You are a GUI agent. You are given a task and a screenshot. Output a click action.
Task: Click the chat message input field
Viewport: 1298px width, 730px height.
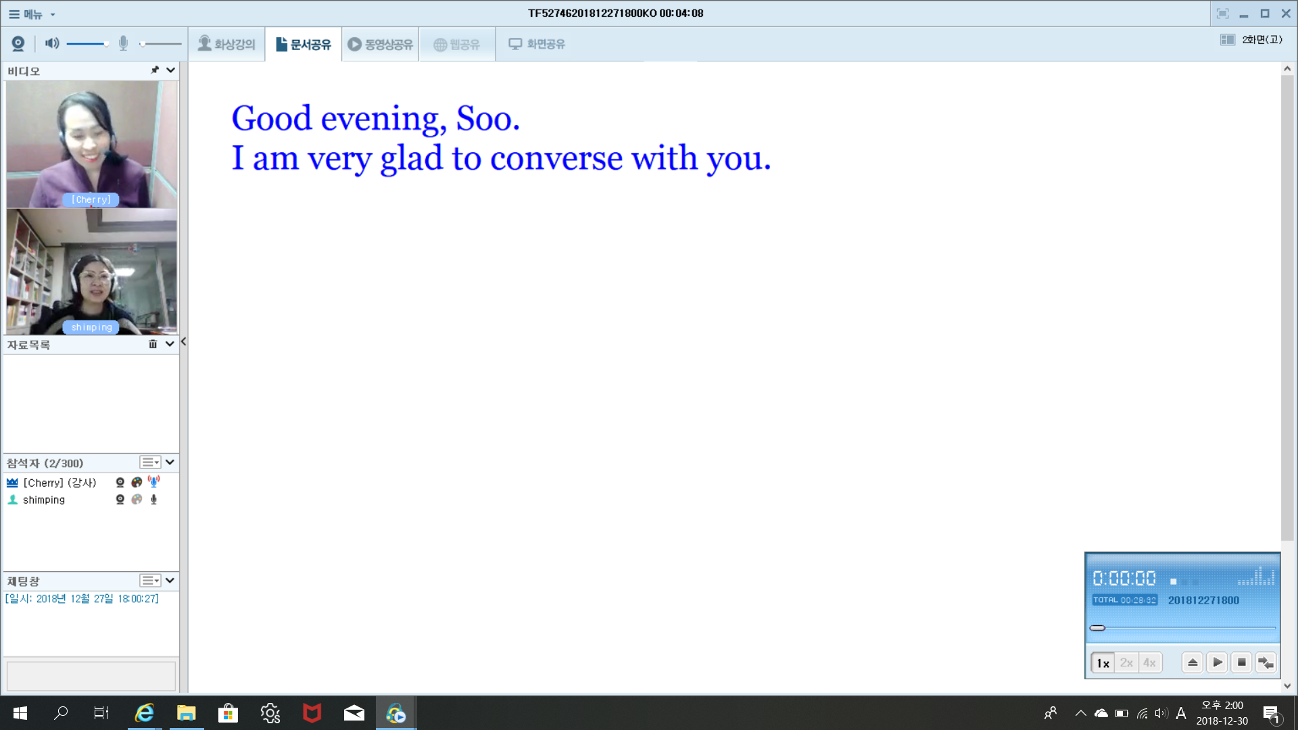[91, 675]
